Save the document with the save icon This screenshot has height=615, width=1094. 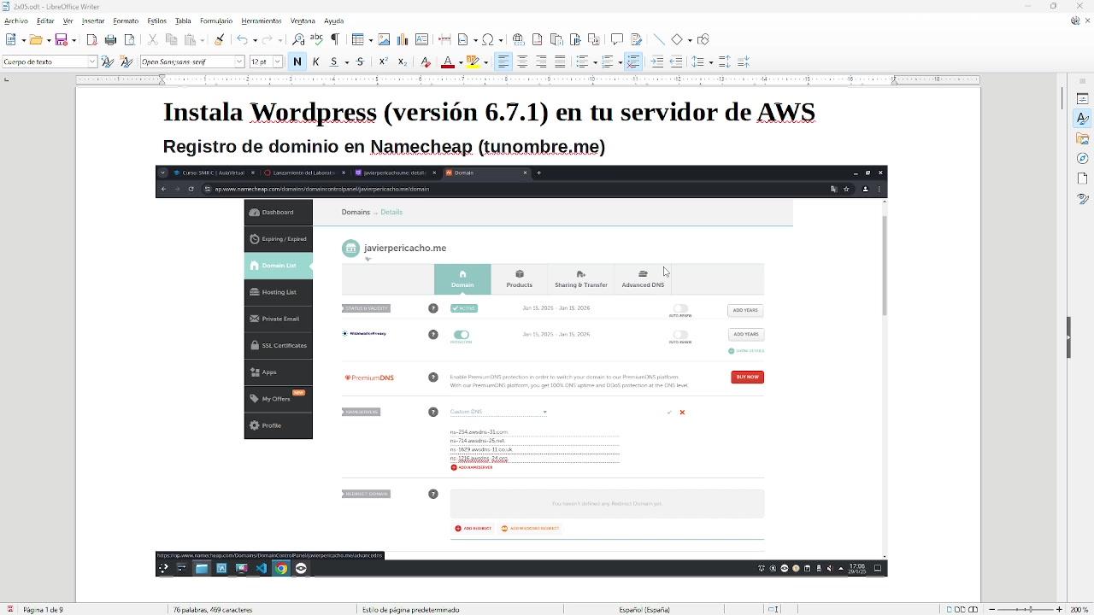pos(61,39)
